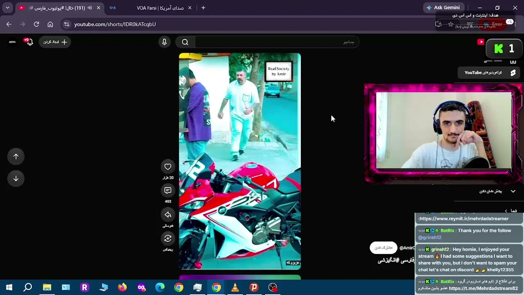View site information icon in address bar

pyautogui.click(x=67, y=24)
